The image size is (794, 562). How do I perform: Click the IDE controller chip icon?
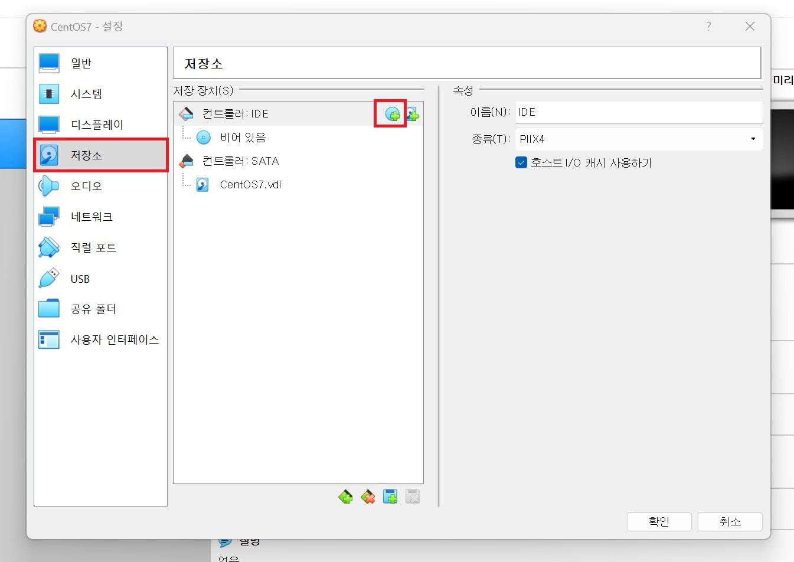point(186,113)
